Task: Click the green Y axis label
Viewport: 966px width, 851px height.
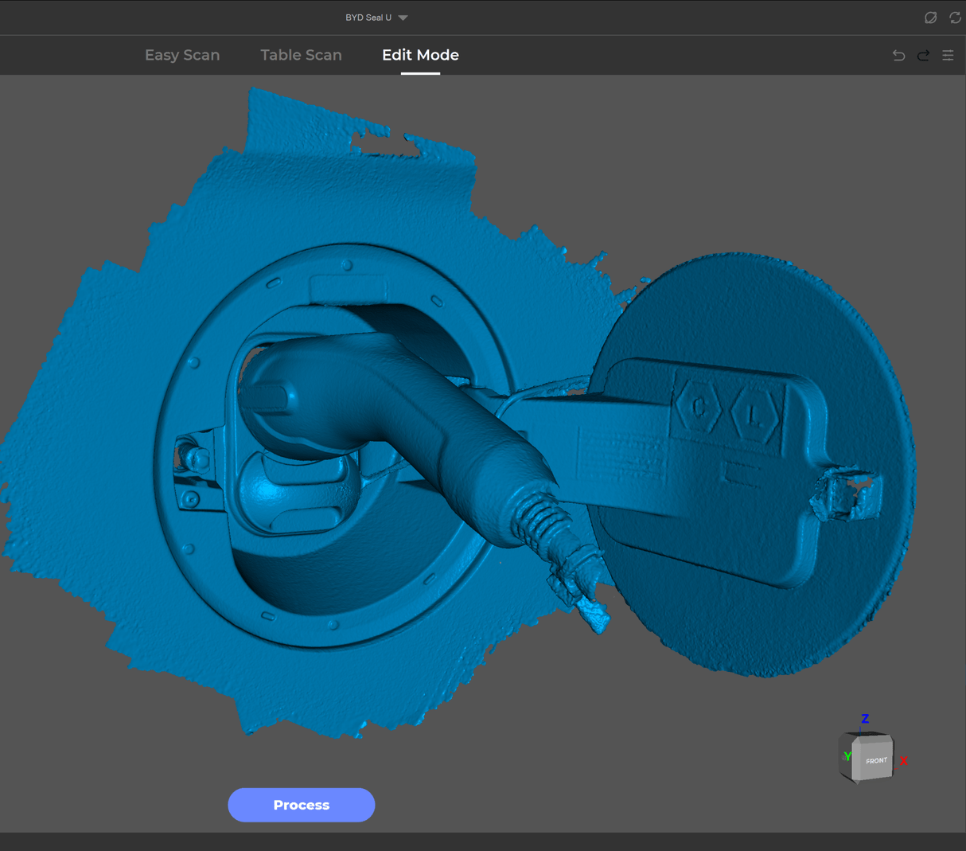Action: click(847, 756)
